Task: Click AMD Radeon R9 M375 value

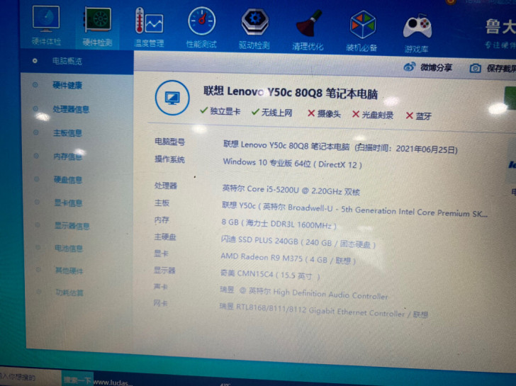Action: click(x=288, y=259)
